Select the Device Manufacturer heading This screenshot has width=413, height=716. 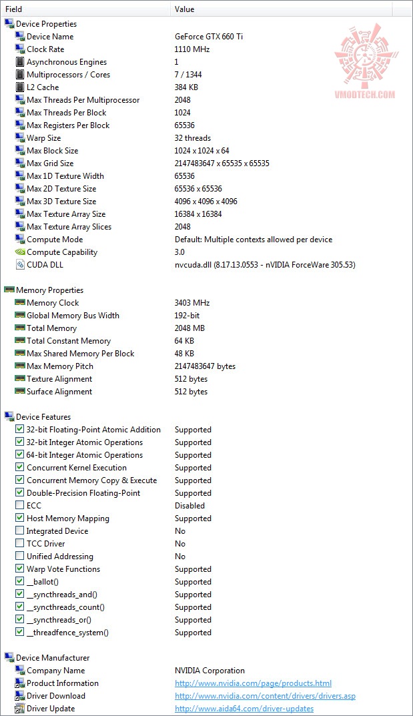coord(53,657)
